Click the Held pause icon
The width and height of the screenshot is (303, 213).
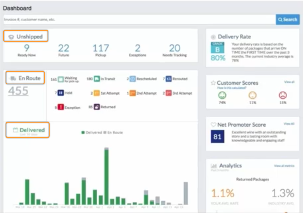[x=60, y=93]
